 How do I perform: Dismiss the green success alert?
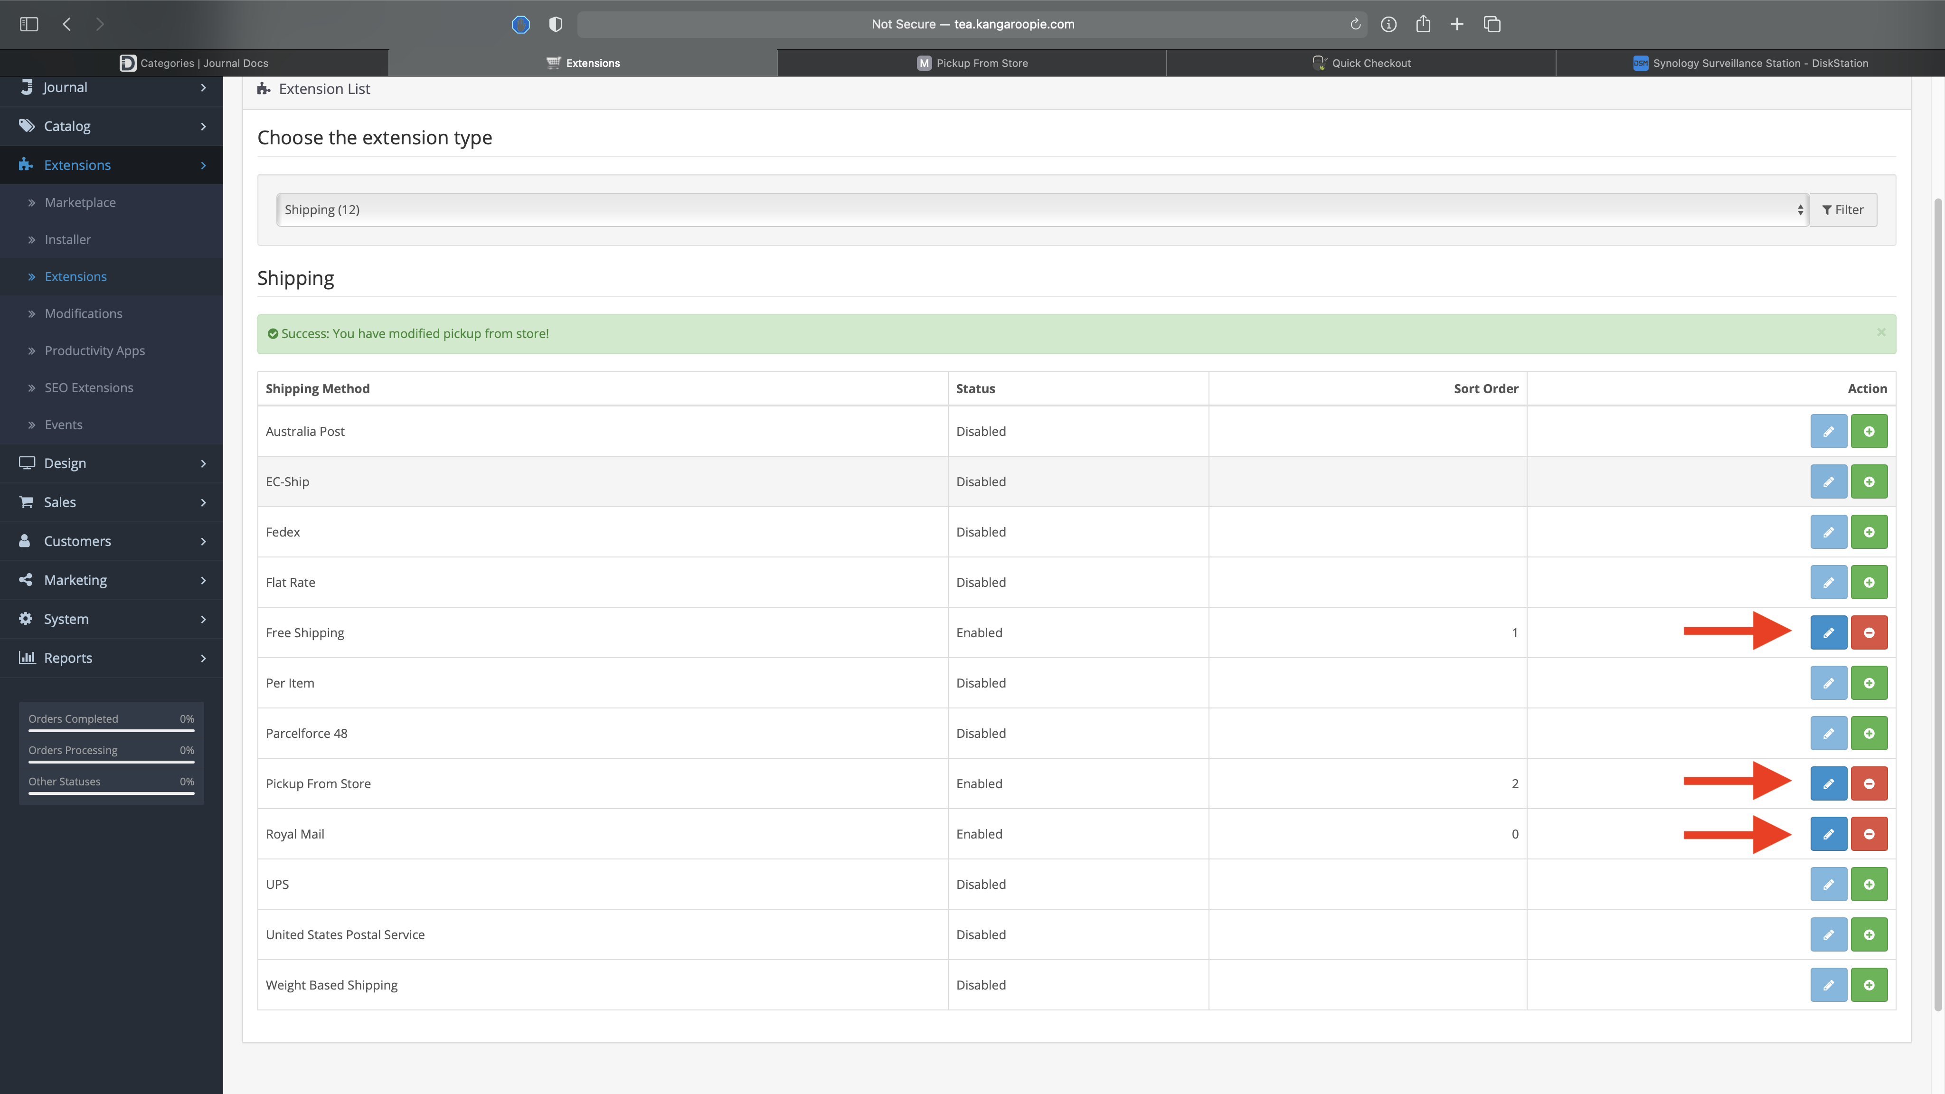1881,332
